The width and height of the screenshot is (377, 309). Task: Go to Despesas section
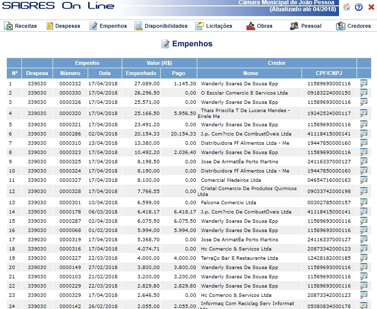[63, 26]
